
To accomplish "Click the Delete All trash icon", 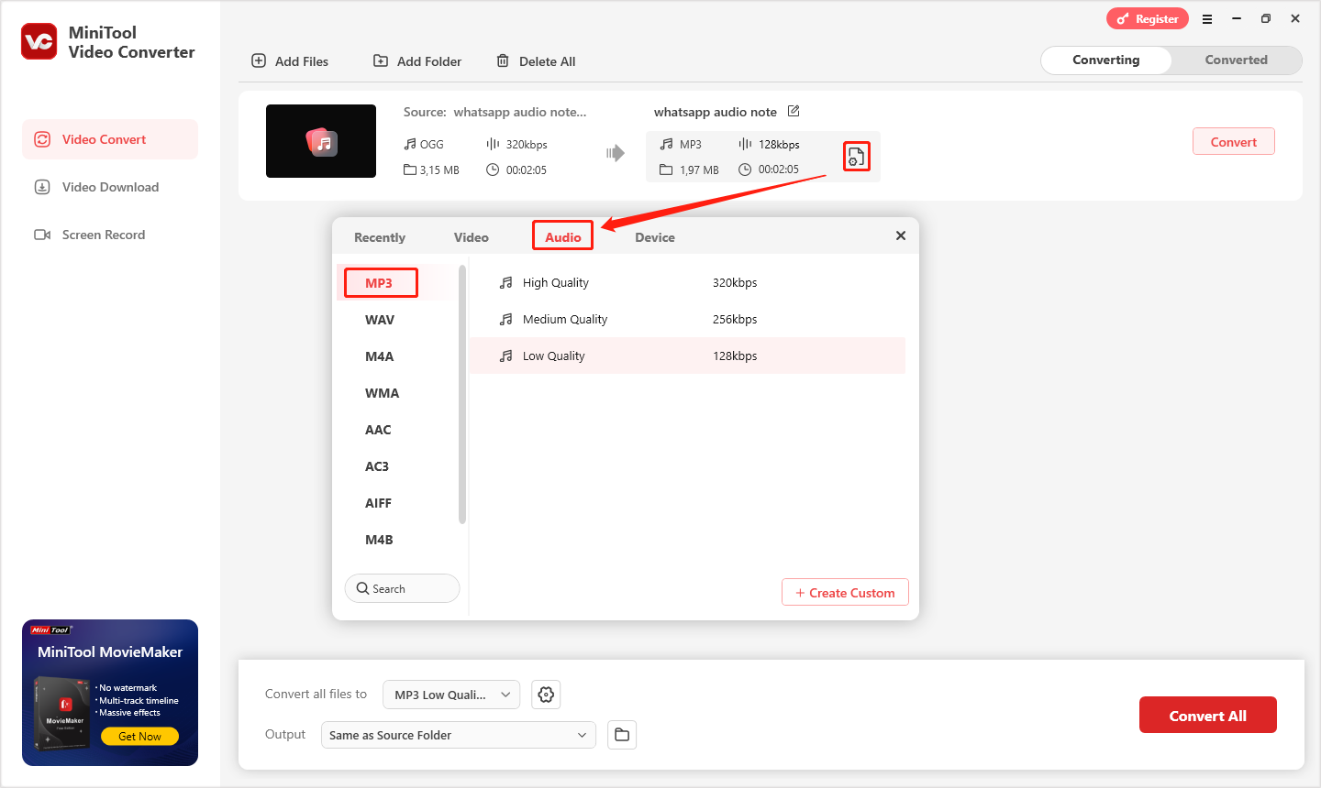I will (x=503, y=60).
